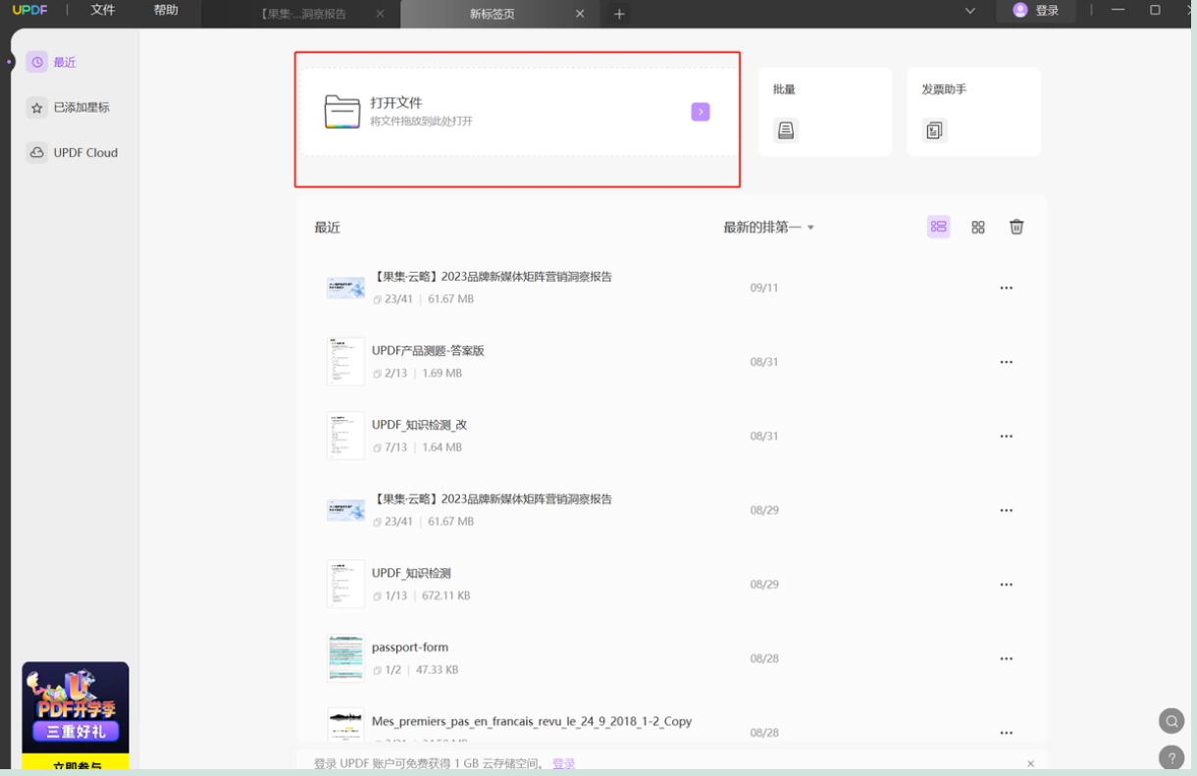
Task: Open Mes_premiers_pas_en_francais file
Action: (x=532, y=721)
